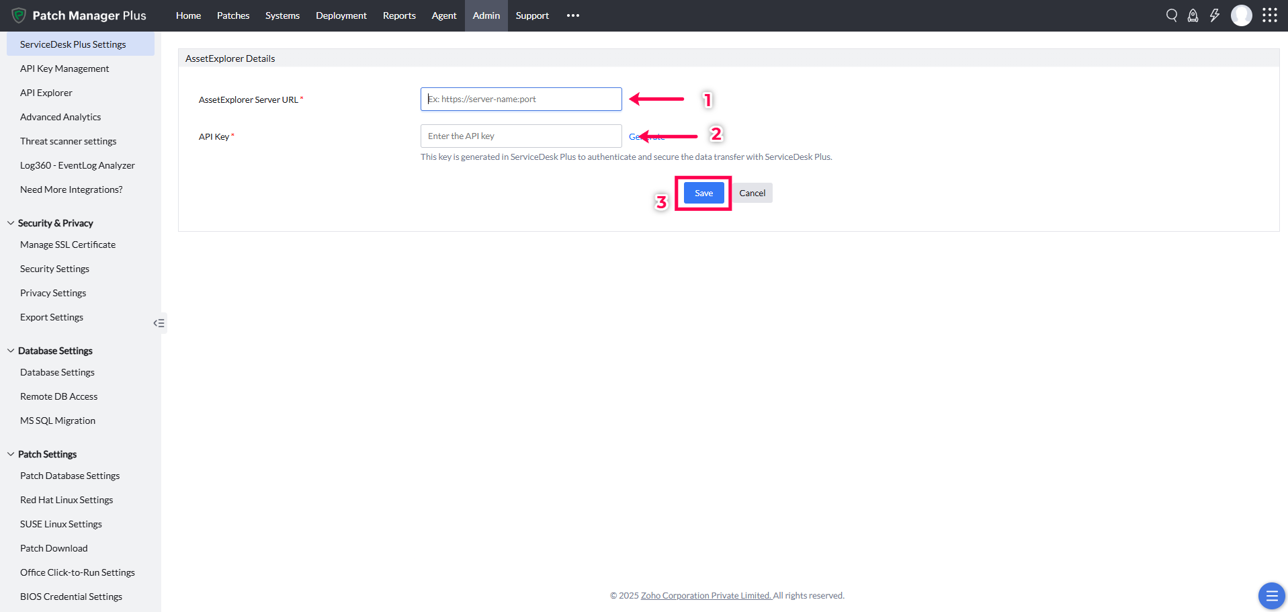The width and height of the screenshot is (1288, 612).
Task: Open Need More Integrations?
Action: (71, 189)
